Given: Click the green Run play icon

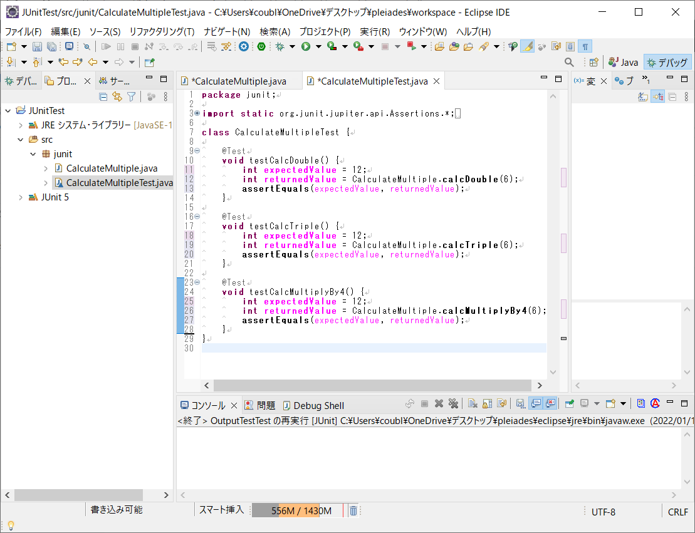Looking at the screenshot, I should [306, 46].
